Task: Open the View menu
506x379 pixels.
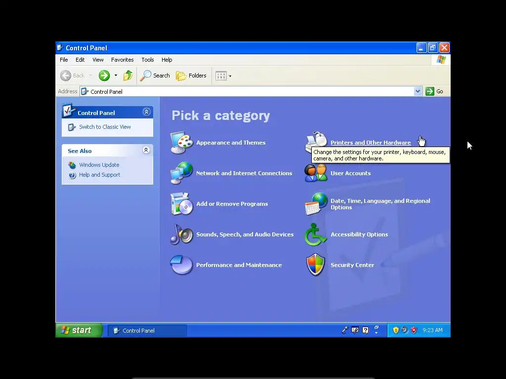Action: [98, 60]
